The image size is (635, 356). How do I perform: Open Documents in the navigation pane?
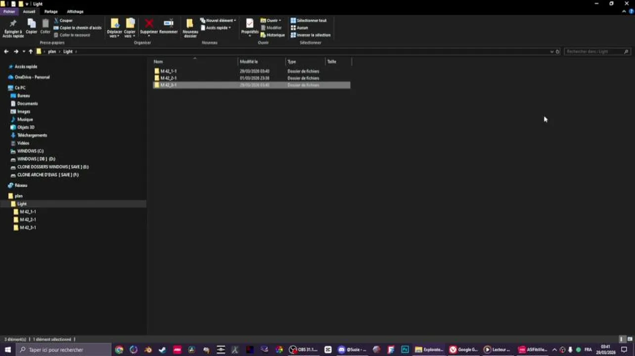coord(27,103)
